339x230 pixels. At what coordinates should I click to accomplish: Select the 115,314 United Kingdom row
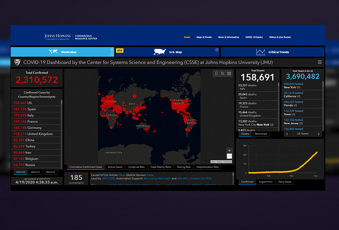pos(36,134)
